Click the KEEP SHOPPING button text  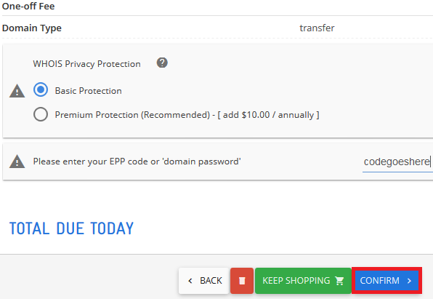(x=296, y=281)
